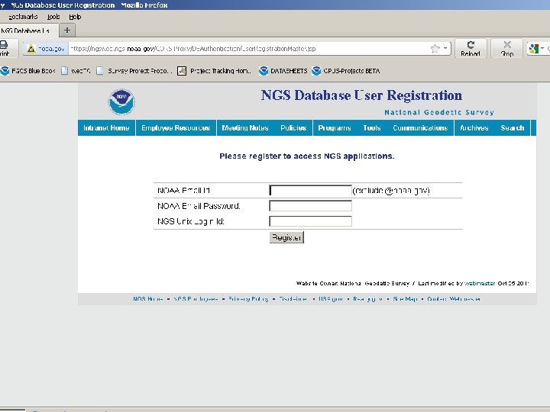Open a new browser tab with plus button

pos(67,31)
